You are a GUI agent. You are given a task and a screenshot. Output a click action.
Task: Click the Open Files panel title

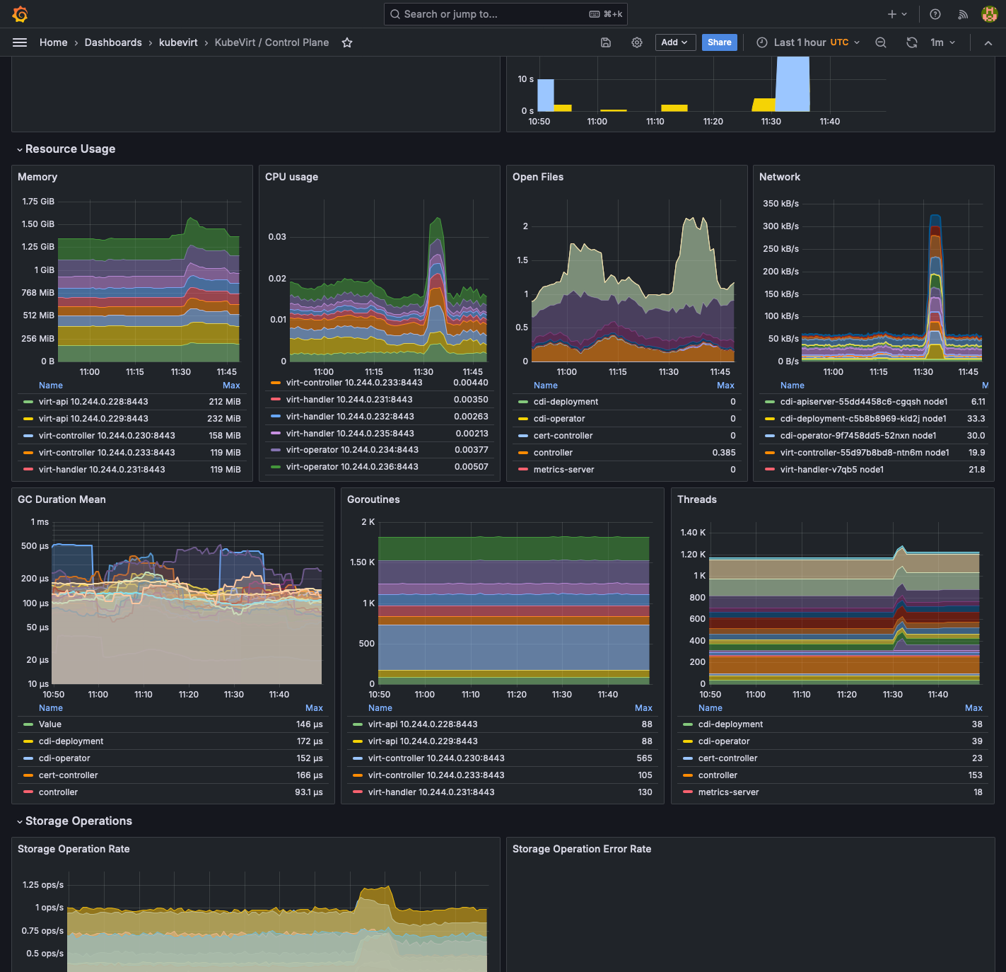point(538,177)
